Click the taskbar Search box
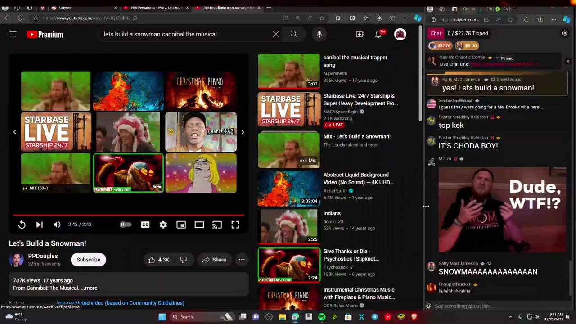 pyautogui.click(x=202, y=317)
